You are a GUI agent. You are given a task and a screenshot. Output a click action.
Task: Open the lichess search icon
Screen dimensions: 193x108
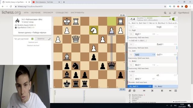tap(165, 13)
